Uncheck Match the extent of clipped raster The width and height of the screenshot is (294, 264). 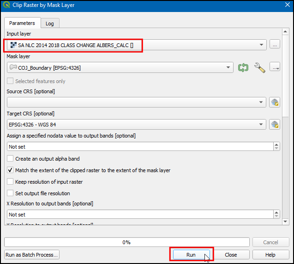[x=11, y=170]
